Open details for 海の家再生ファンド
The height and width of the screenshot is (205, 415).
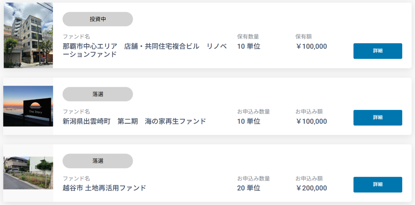(378, 118)
